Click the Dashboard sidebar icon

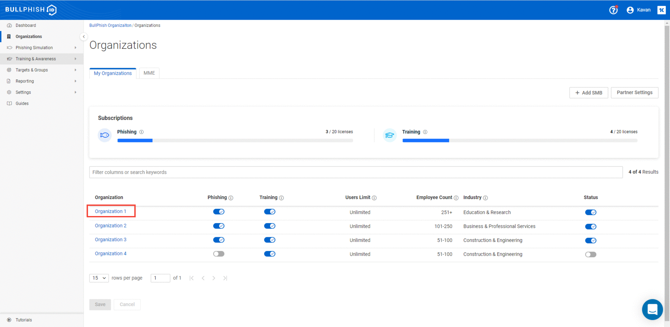pyautogui.click(x=9, y=25)
